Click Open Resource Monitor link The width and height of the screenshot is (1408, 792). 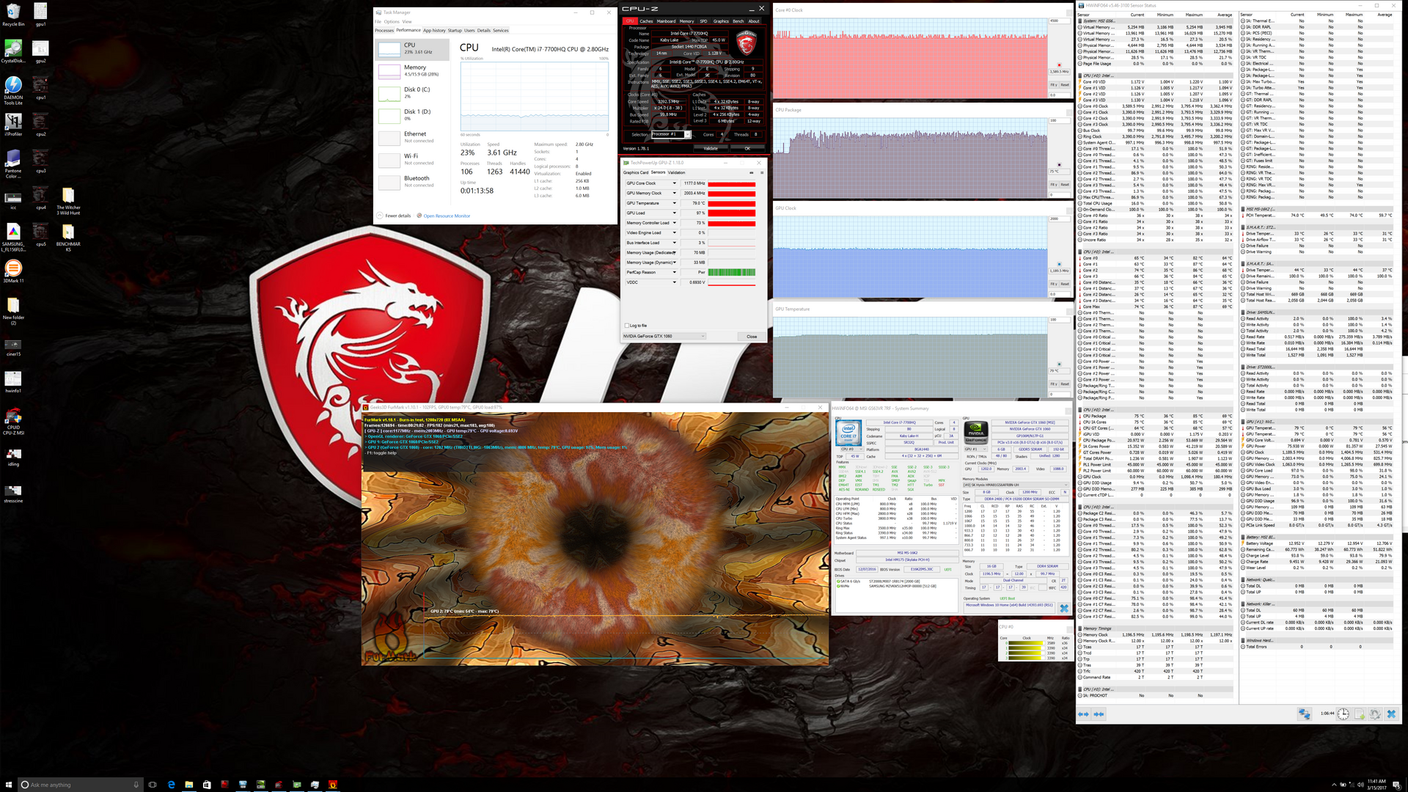pyautogui.click(x=447, y=216)
